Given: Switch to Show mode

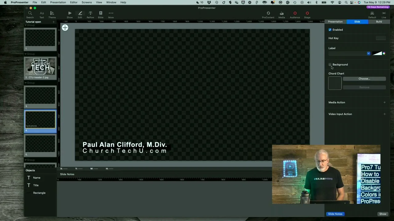Looking at the screenshot, I should [x=70, y=14].
